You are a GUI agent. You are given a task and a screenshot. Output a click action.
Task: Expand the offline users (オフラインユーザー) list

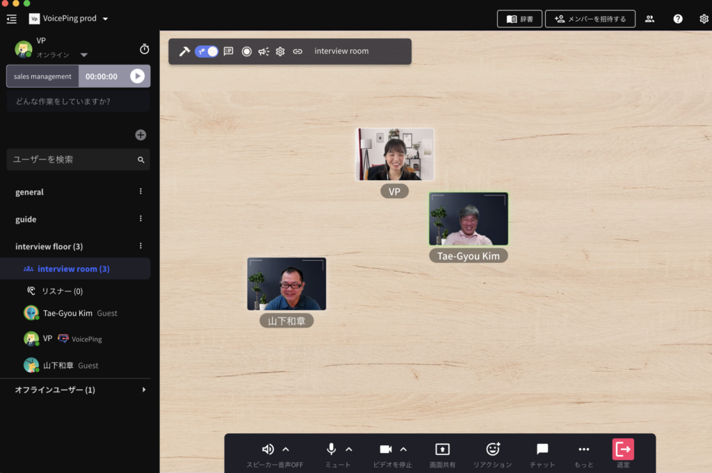(x=144, y=390)
